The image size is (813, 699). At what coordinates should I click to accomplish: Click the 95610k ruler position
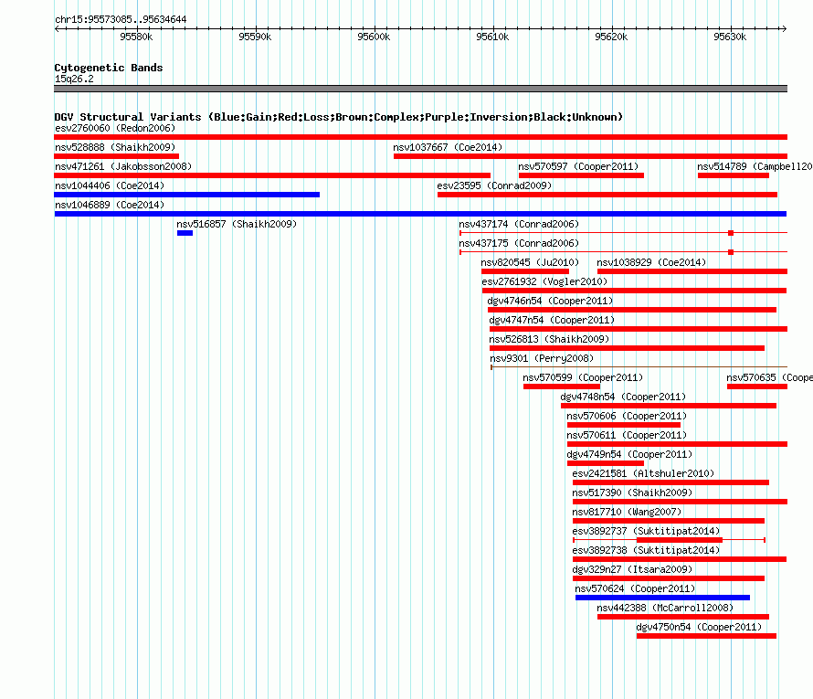[x=492, y=37]
